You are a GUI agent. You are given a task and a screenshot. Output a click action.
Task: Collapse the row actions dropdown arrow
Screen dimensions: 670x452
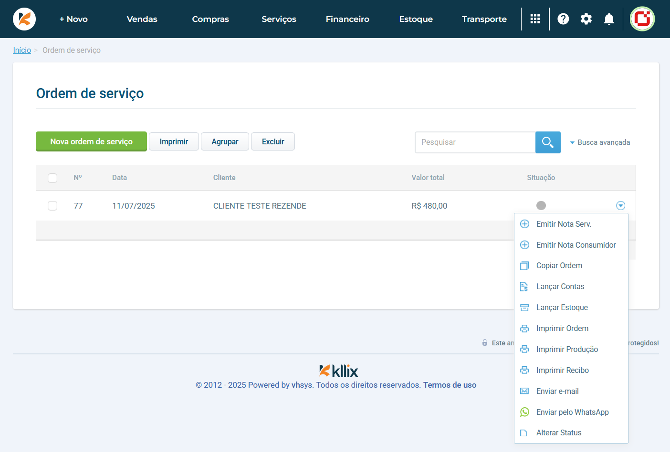coord(620,206)
